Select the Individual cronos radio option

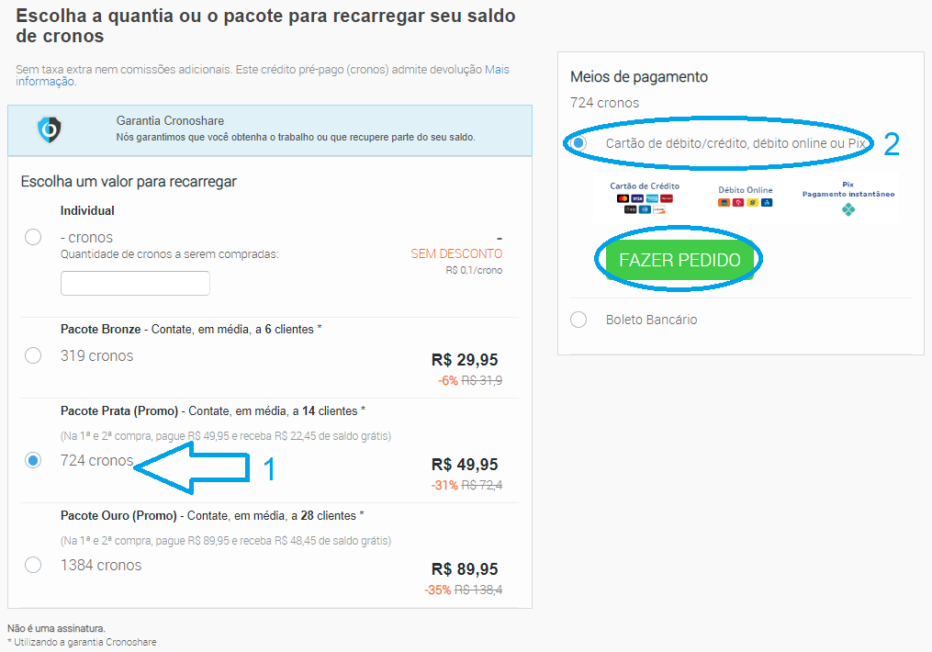33,237
